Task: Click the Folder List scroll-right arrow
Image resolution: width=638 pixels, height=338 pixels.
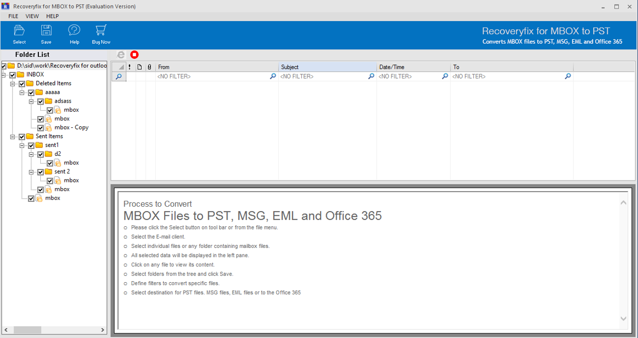Action: [x=103, y=330]
